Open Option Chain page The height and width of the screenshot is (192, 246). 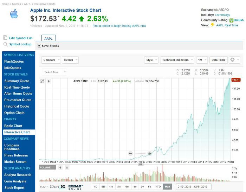point(14,113)
